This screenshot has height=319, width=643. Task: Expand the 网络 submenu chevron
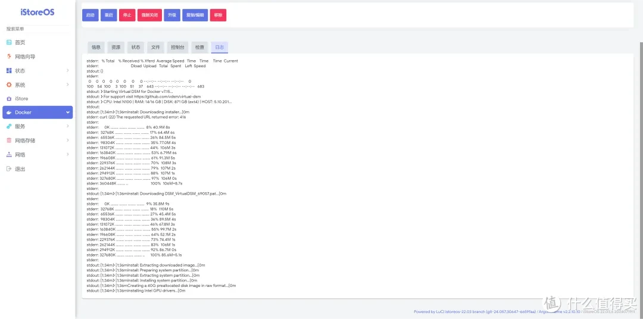pos(68,155)
